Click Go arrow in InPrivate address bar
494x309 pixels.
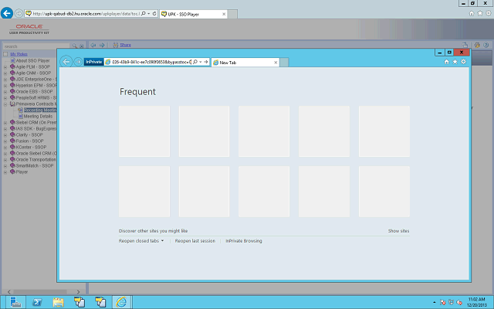point(206,62)
